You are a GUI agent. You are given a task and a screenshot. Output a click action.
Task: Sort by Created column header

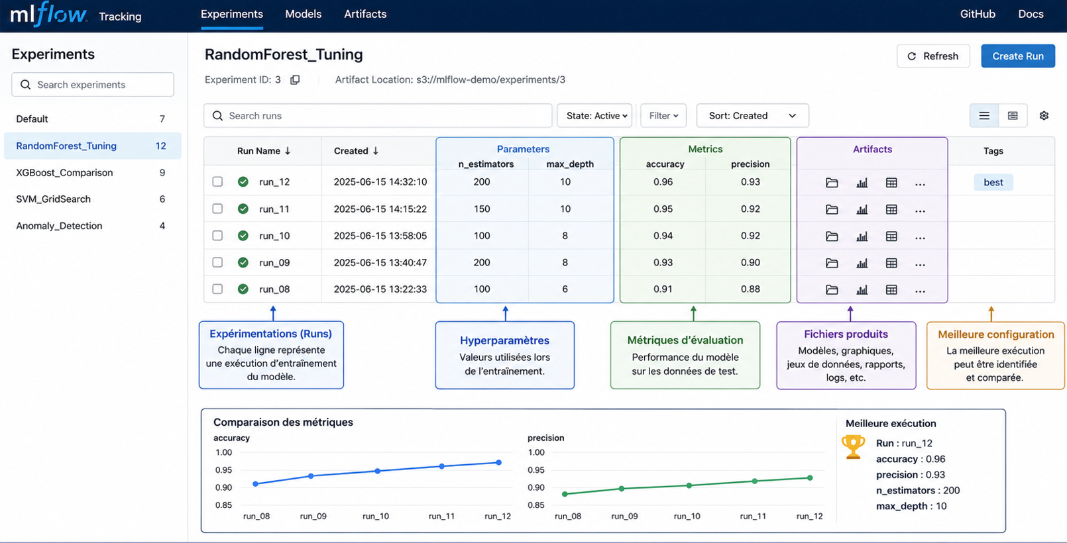[356, 151]
